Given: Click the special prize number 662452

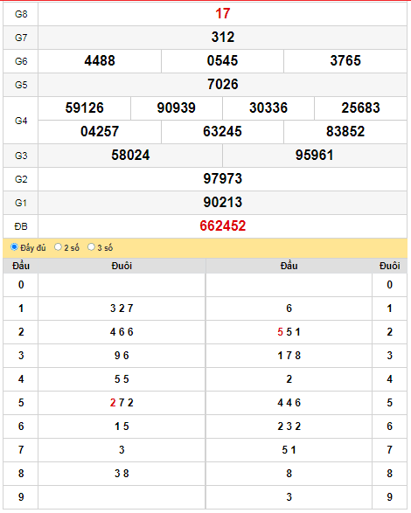Looking at the screenshot, I should pos(223,226).
